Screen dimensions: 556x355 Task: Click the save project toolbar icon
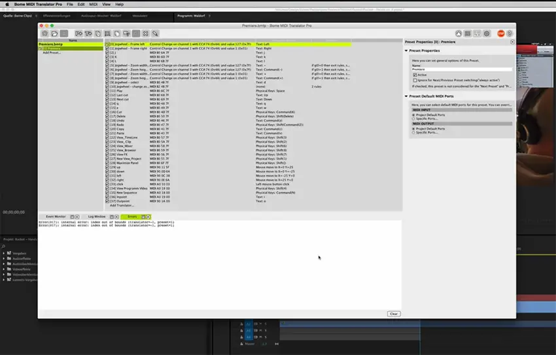(x=64, y=33)
